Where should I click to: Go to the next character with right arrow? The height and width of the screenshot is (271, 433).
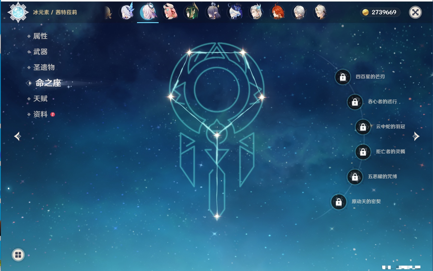pyautogui.click(x=416, y=136)
